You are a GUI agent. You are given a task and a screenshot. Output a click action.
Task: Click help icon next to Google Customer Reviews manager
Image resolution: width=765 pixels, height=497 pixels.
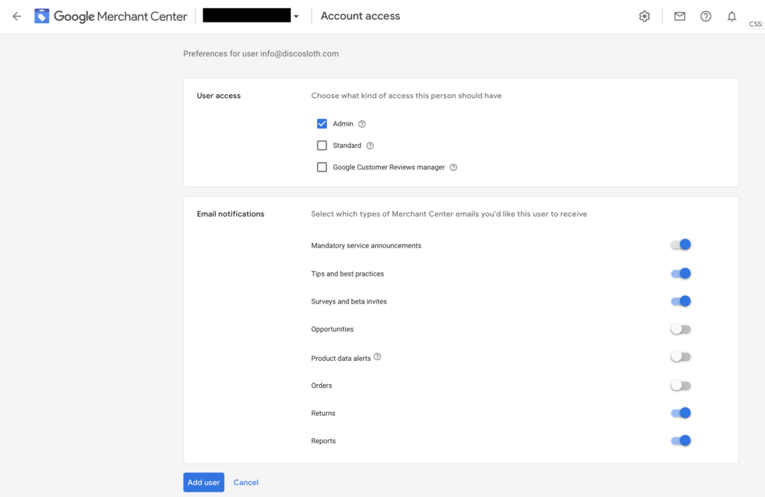click(453, 167)
